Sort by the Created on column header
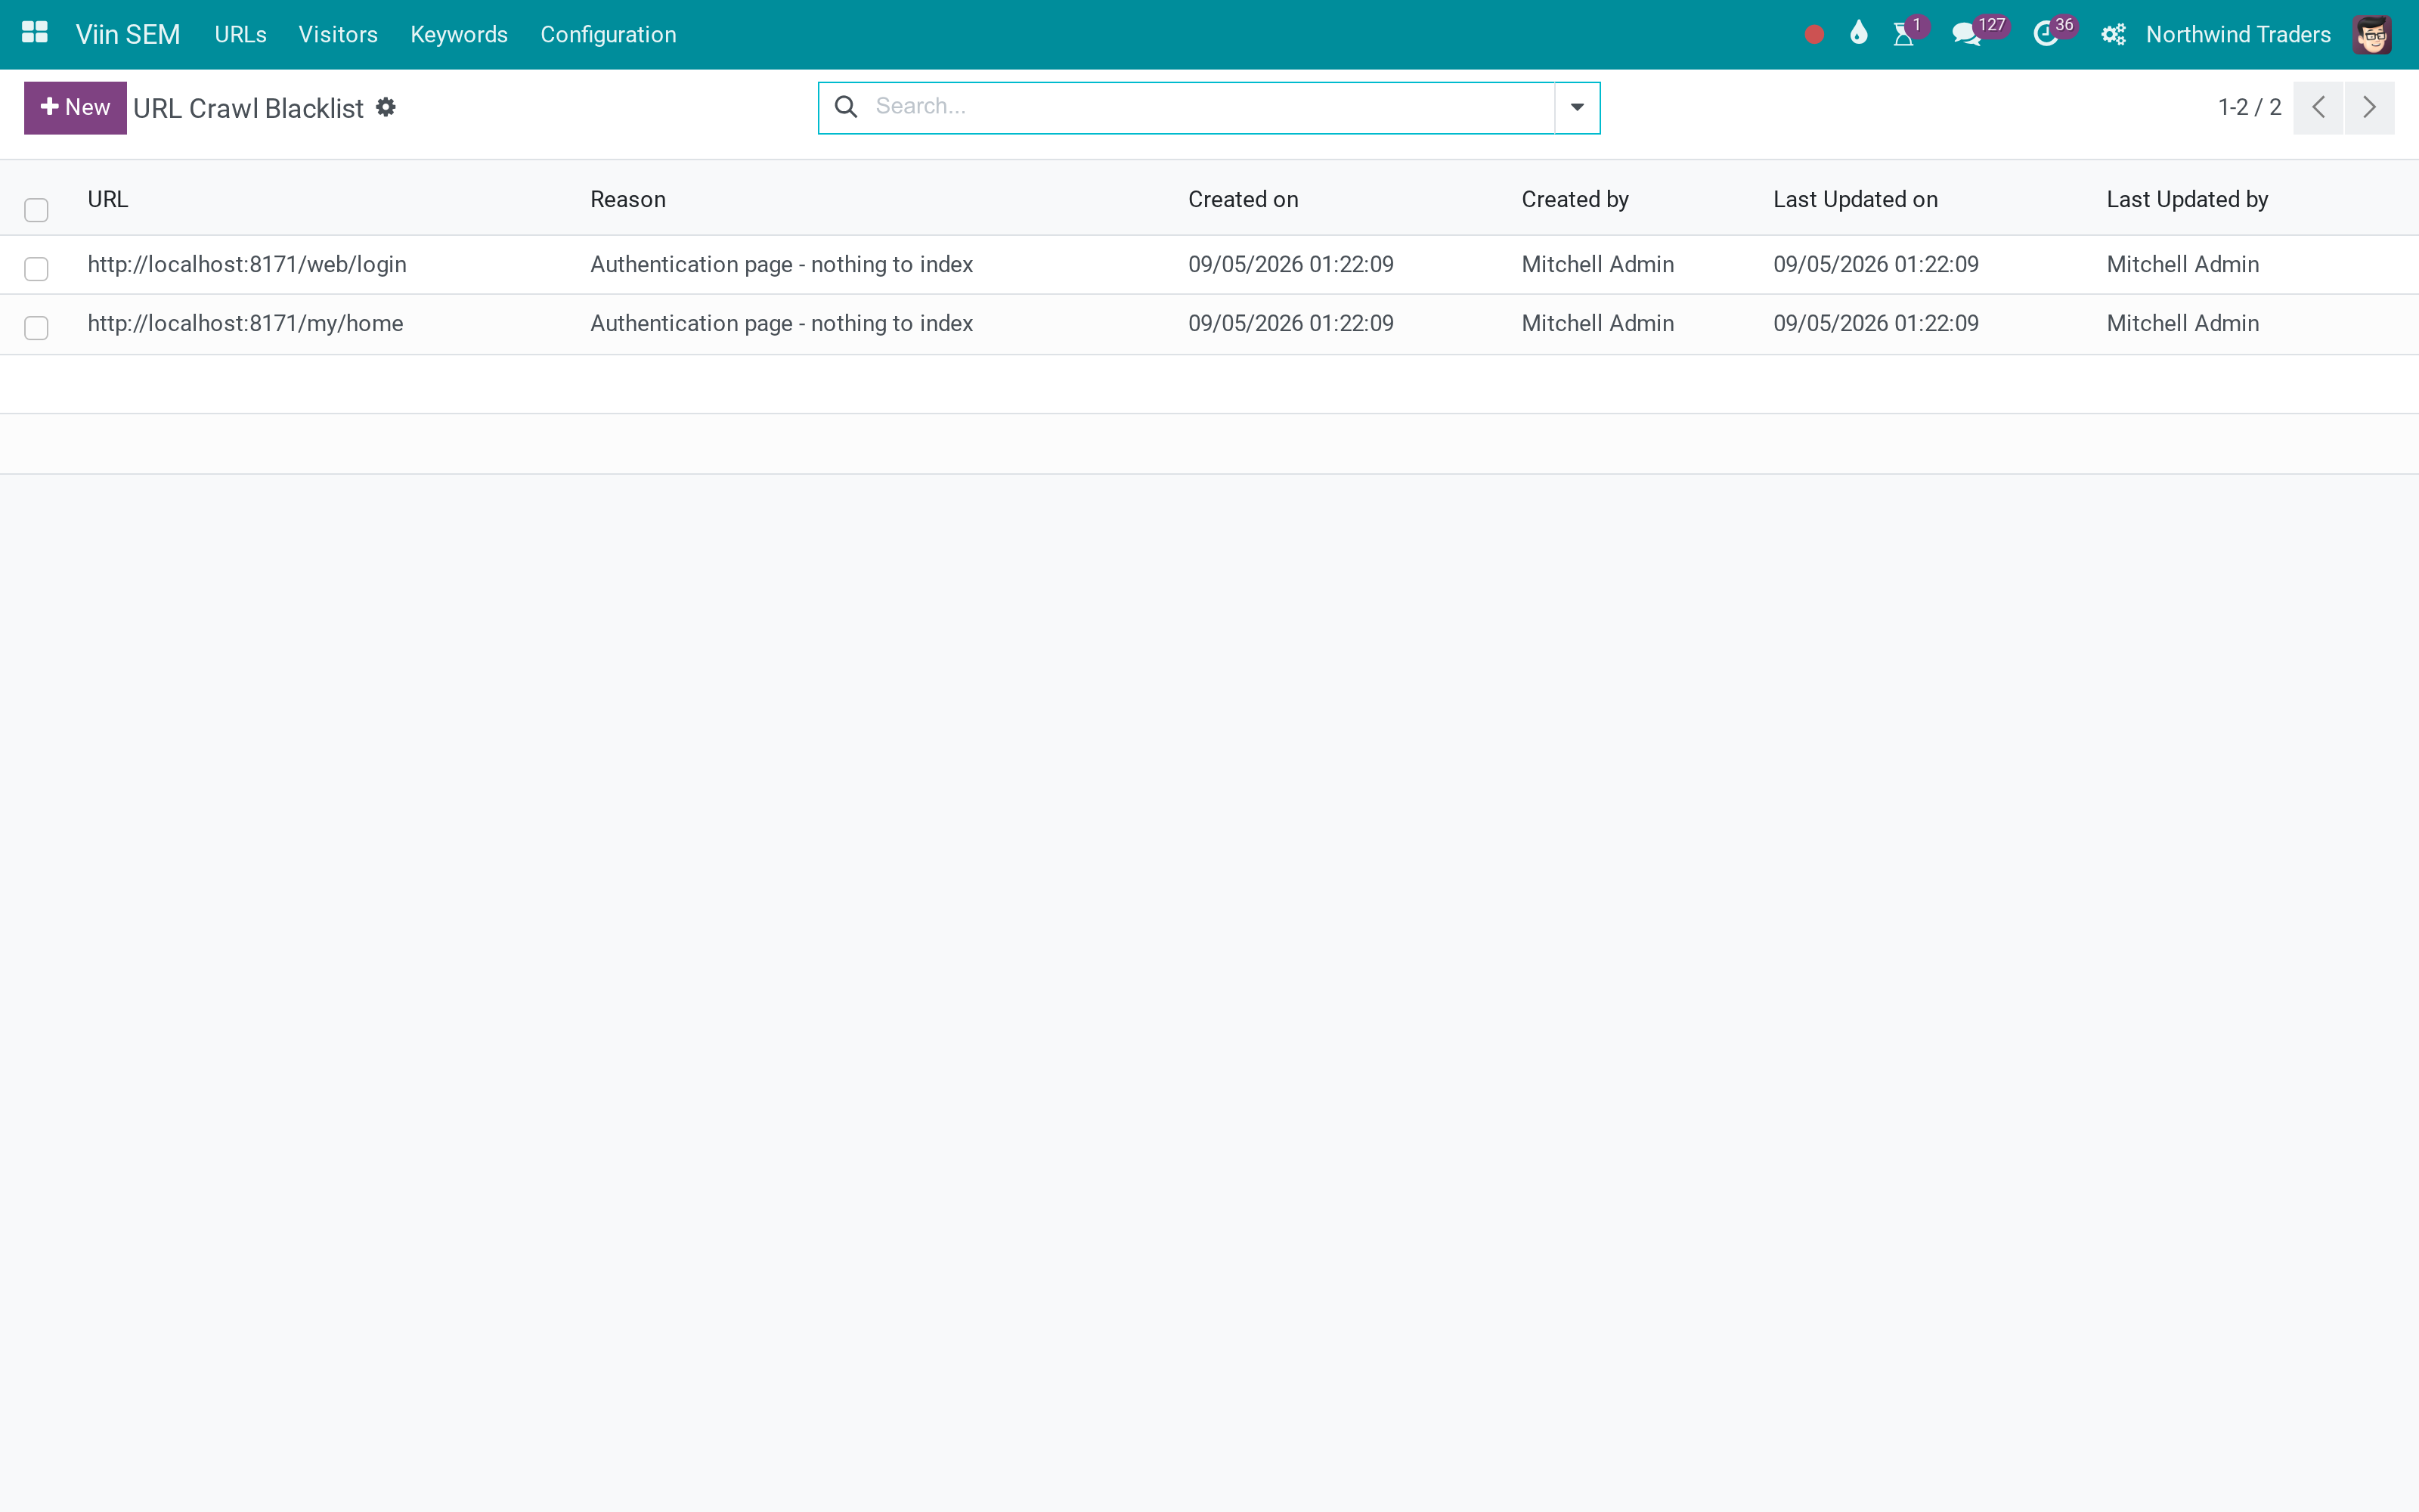Image resolution: width=2419 pixels, height=1512 pixels. [1243, 199]
